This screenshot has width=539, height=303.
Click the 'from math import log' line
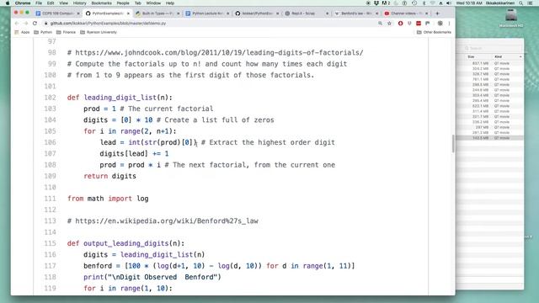point(108,199)
